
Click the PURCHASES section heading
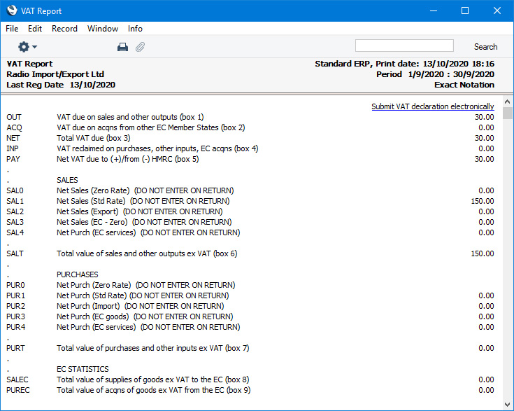78,274
